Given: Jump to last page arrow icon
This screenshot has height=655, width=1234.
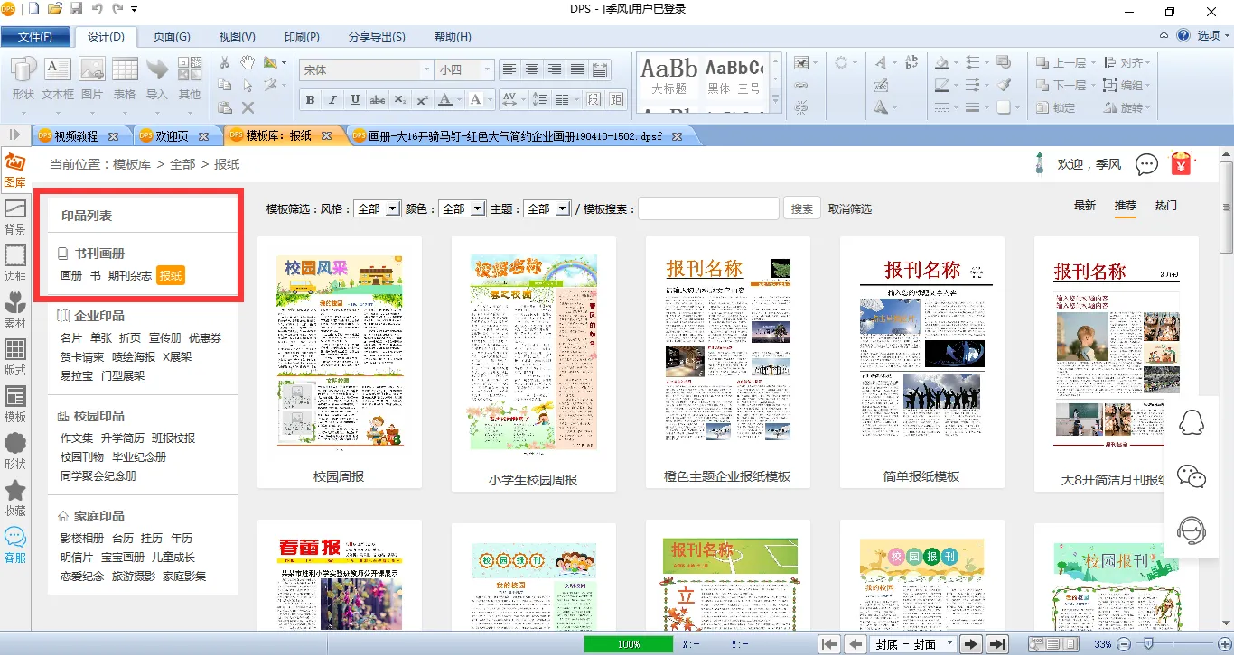Looking at the screenshot, I should pyautogui.click(x=996, y=644).
